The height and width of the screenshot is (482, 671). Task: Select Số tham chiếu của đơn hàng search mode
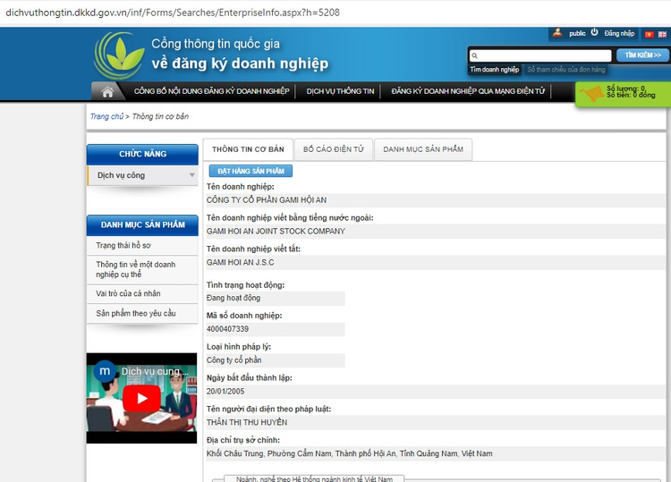(566, 70)
